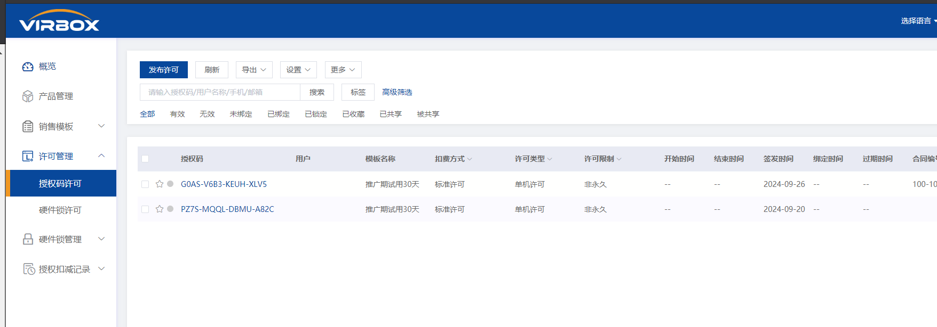This screenshot has width=937, height=327.
Task: Click 推广期试用30天 in the G0AS row
Action: [392, 184]
